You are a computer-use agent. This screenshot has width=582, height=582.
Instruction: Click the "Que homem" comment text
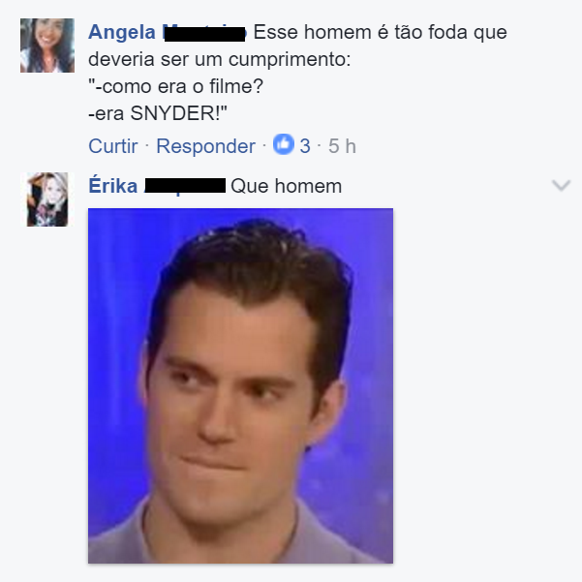[x=287, y=186]
